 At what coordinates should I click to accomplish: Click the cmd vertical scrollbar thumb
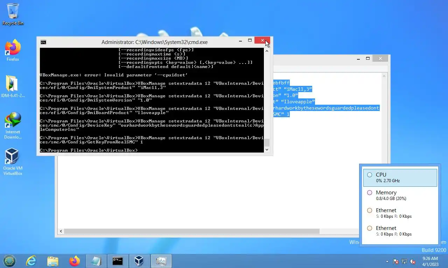pyautogui.click(x=267, y=142)
